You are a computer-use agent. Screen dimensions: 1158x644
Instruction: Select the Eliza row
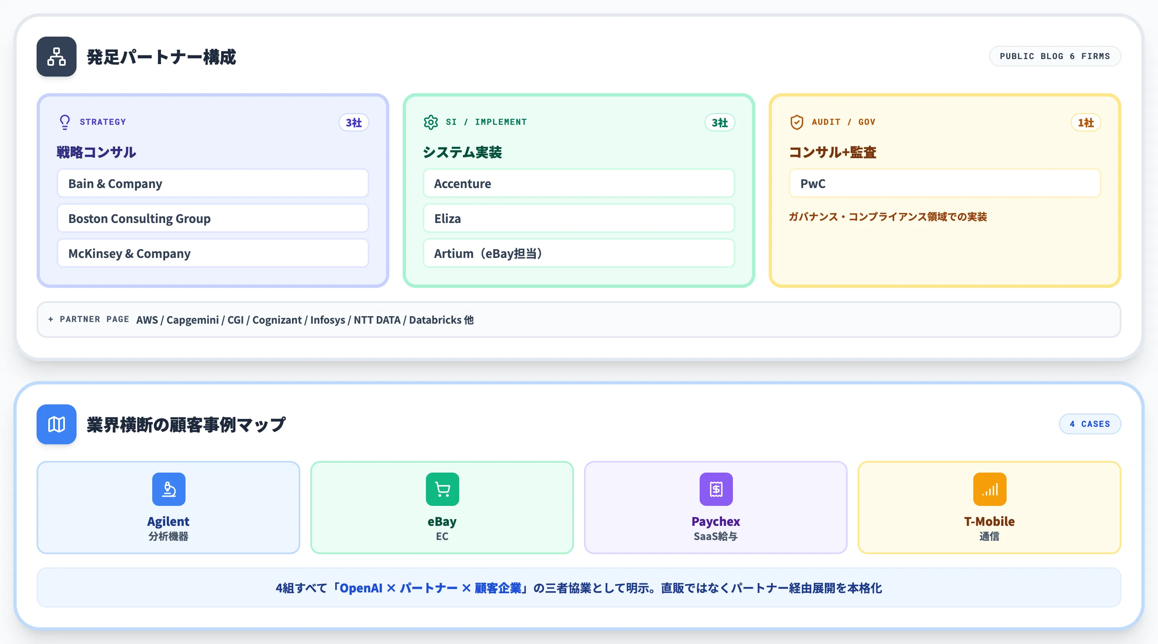(x=579, y=218)
